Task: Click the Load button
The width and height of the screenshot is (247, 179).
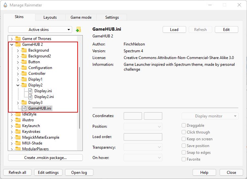Action: tap(174, 30)
